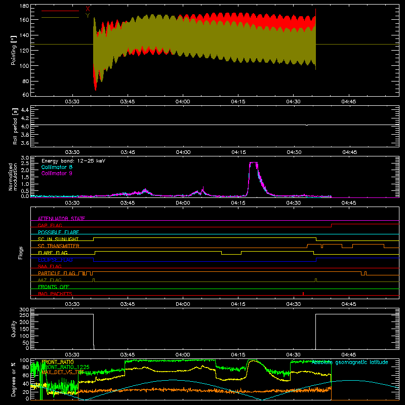The height and width of the screenshot is (405, 405).
Task: Click the 'Energy band: 12-25 keV' text
Action: (73, 161)
